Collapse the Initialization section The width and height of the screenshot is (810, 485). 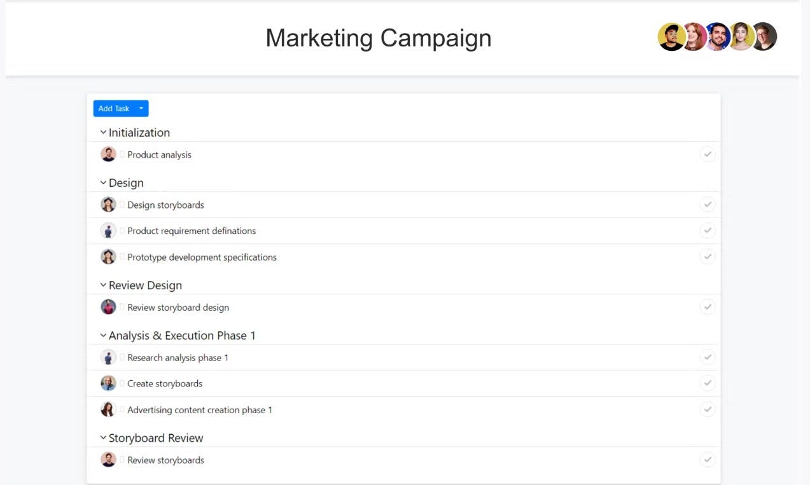(x=103, y=132)
